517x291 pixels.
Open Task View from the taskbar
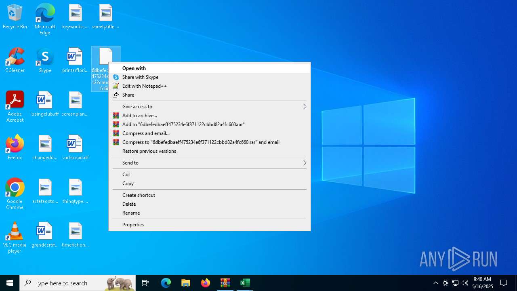tap(145, 283)
